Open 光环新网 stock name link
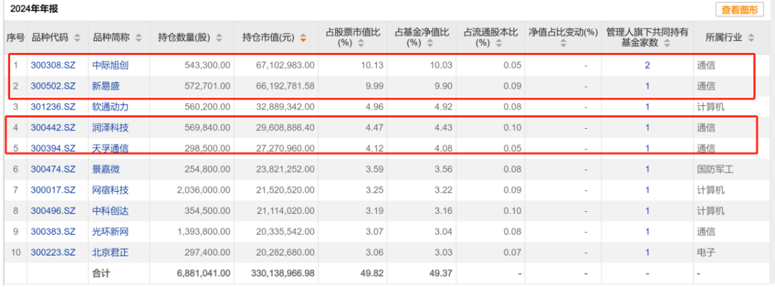The image size is (775, 287). (x=111, y=232)
